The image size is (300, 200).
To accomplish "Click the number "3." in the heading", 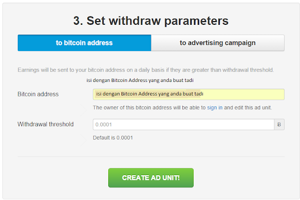I will pyautogui.click(x=79, y=21).
